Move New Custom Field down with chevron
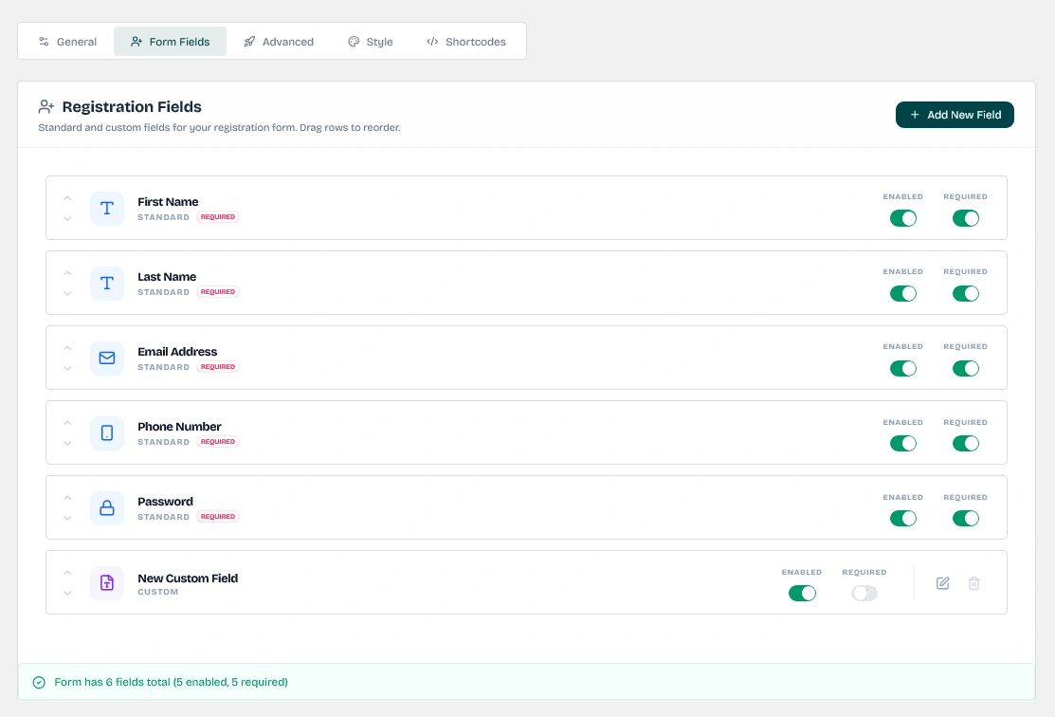 (67, 593)
